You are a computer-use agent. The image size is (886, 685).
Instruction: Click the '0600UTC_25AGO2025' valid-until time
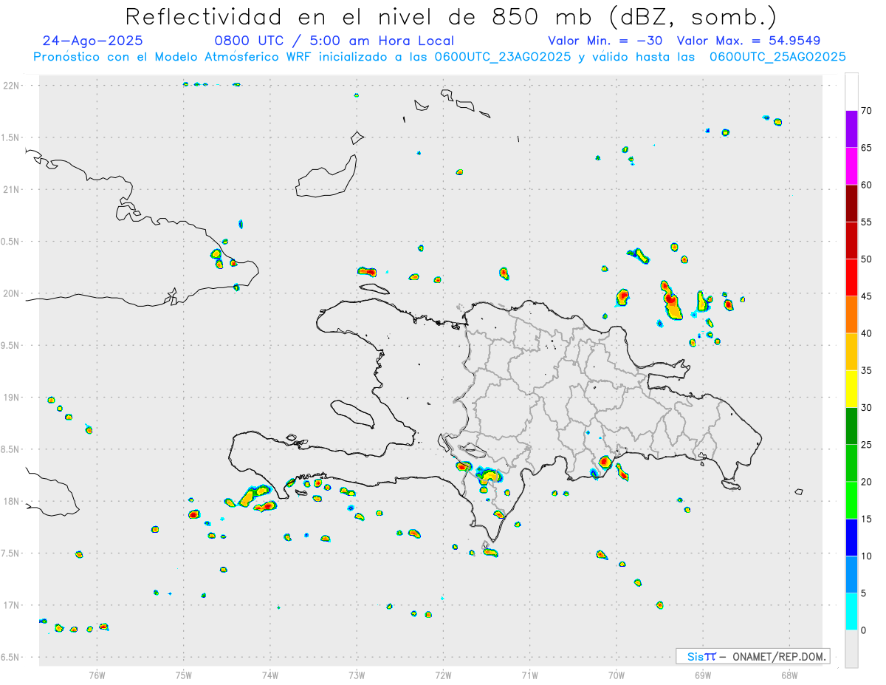777,57
